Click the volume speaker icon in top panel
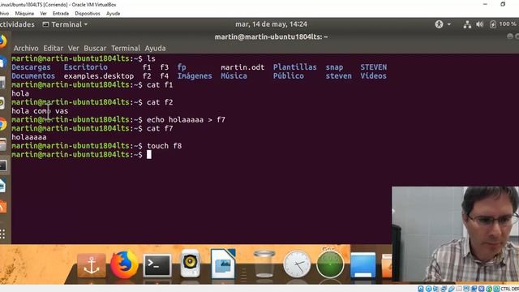The height and width of the screenshot is (292, 519). [479, 24]
